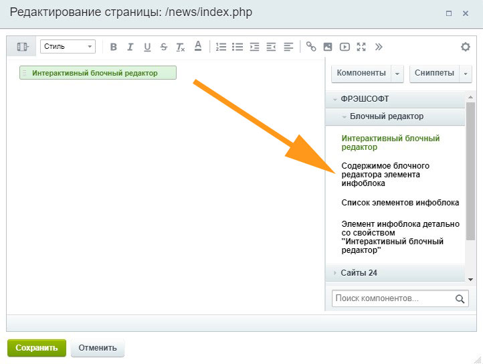Viewport: 483px width, 364px height.
Task: Open the Стиль style dropdown
Action: [68, 47]
